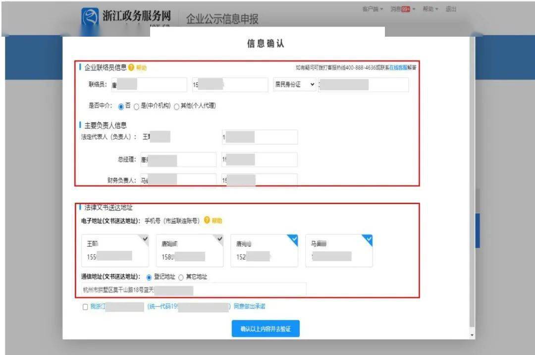
Task: Click the 法定代表人 phone number field
Action: point(260,137)
